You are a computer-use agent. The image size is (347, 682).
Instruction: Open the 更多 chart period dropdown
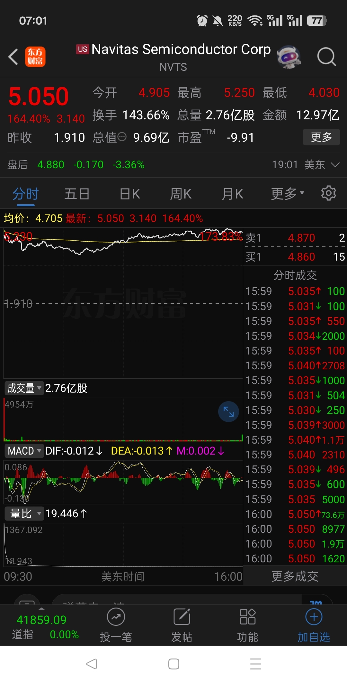(x=288, y=194)
